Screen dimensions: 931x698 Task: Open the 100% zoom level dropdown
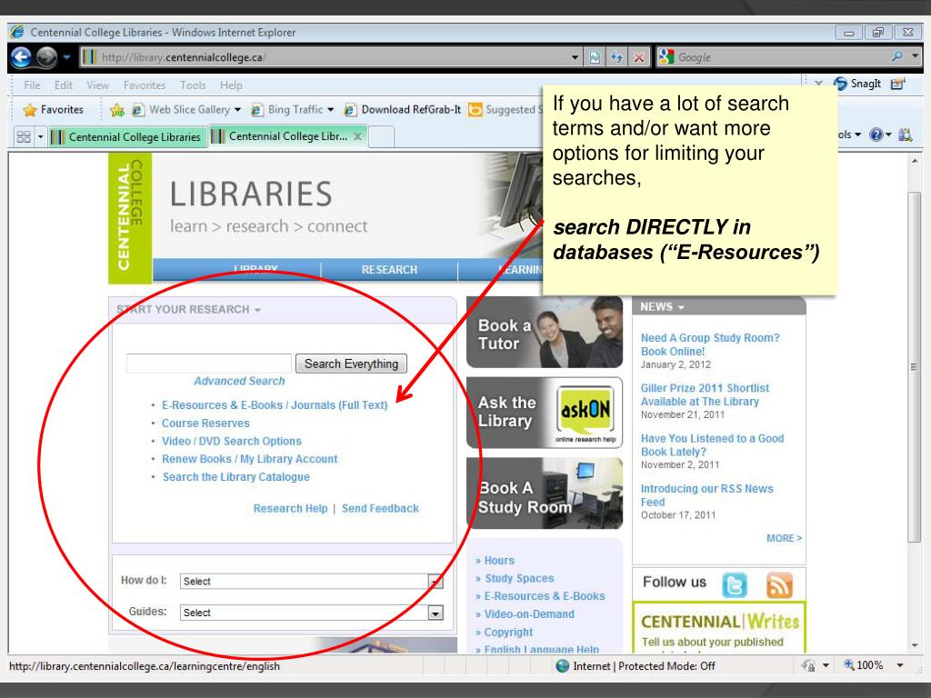coord(900,665)
